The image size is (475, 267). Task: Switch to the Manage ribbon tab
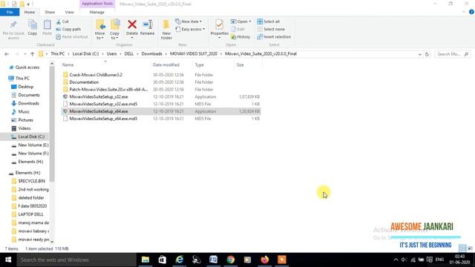tap(97, 12)
